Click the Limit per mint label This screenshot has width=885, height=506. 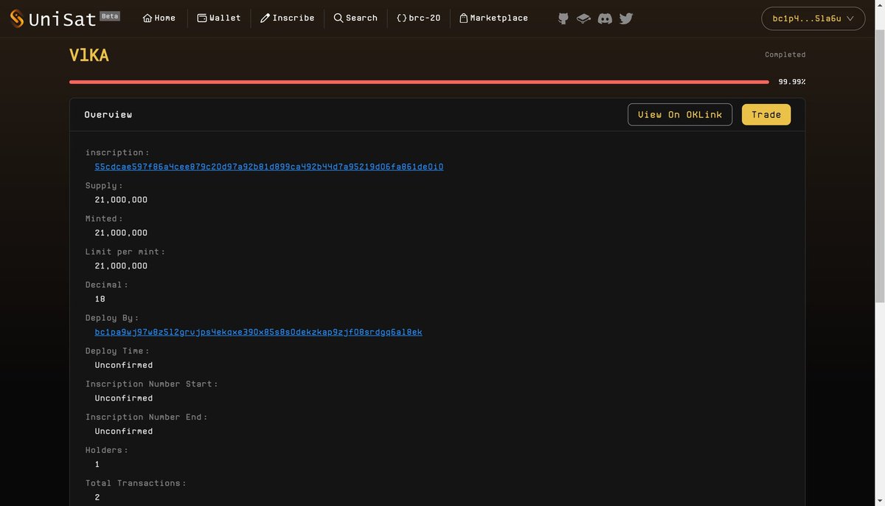point(125,252)
